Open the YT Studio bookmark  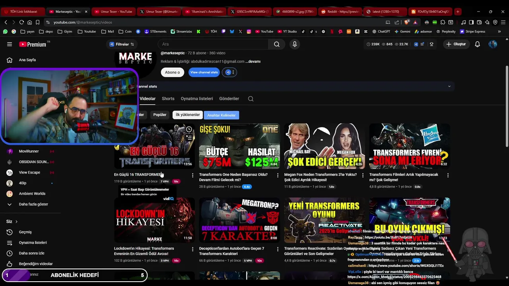(x=287, y=31)
